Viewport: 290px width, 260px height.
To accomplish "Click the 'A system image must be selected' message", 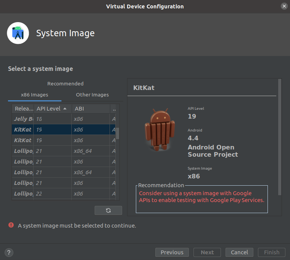I will [77, 226].
